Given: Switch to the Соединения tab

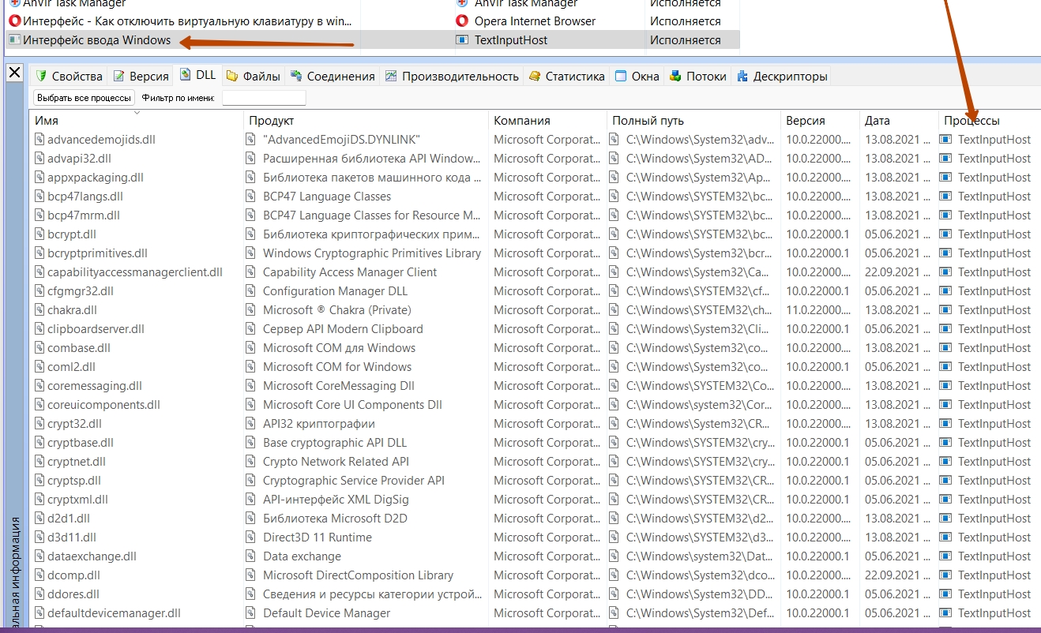Looking at the screenshot, I should tap(333, 76).
